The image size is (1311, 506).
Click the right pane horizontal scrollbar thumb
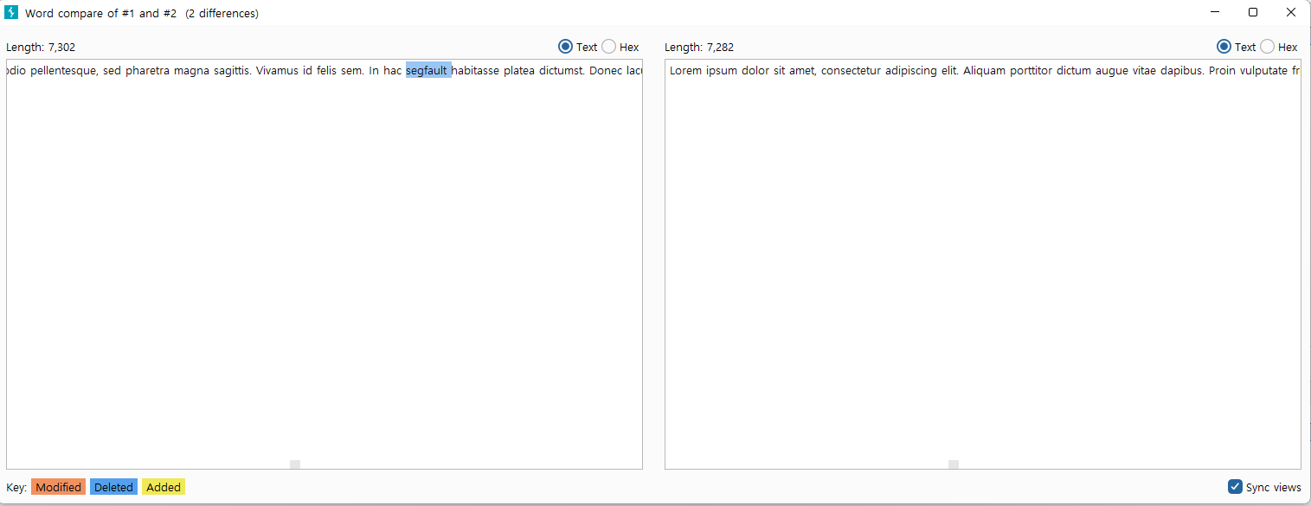coord(954,464)
